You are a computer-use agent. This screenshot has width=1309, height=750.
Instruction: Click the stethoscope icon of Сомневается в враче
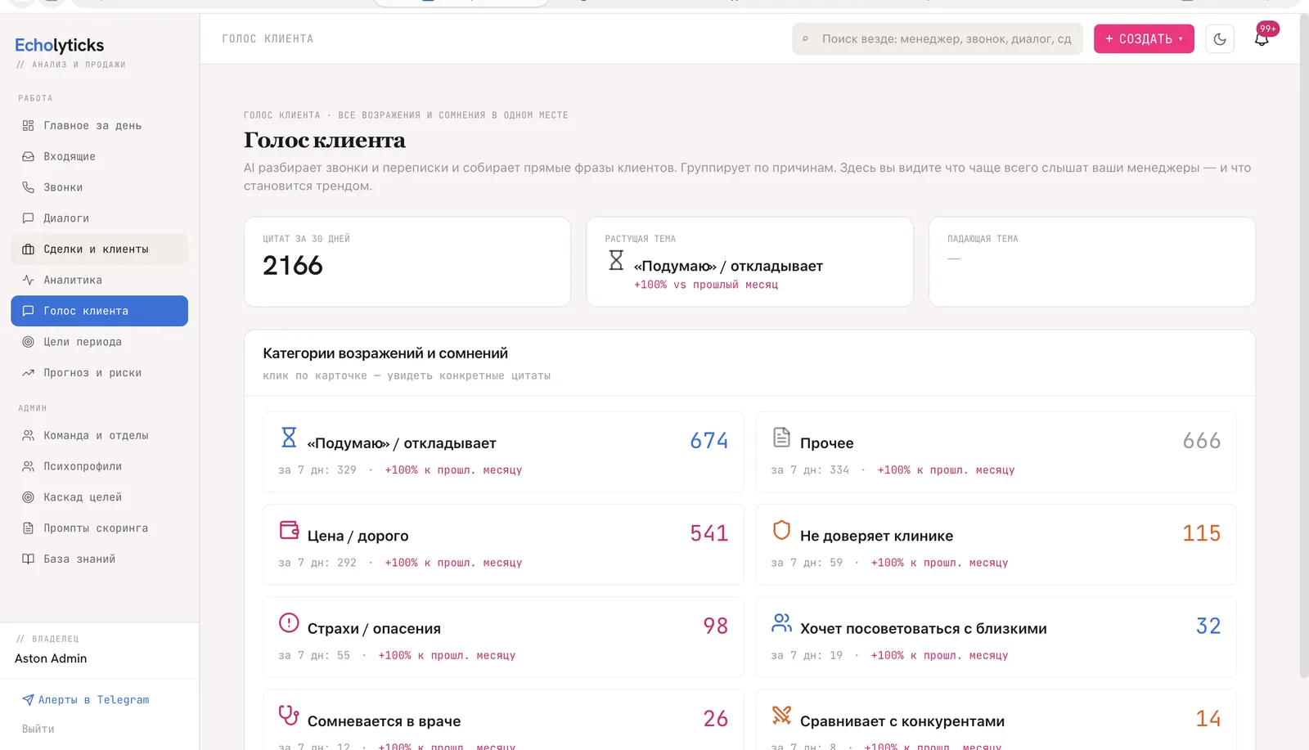coord(289,715)
